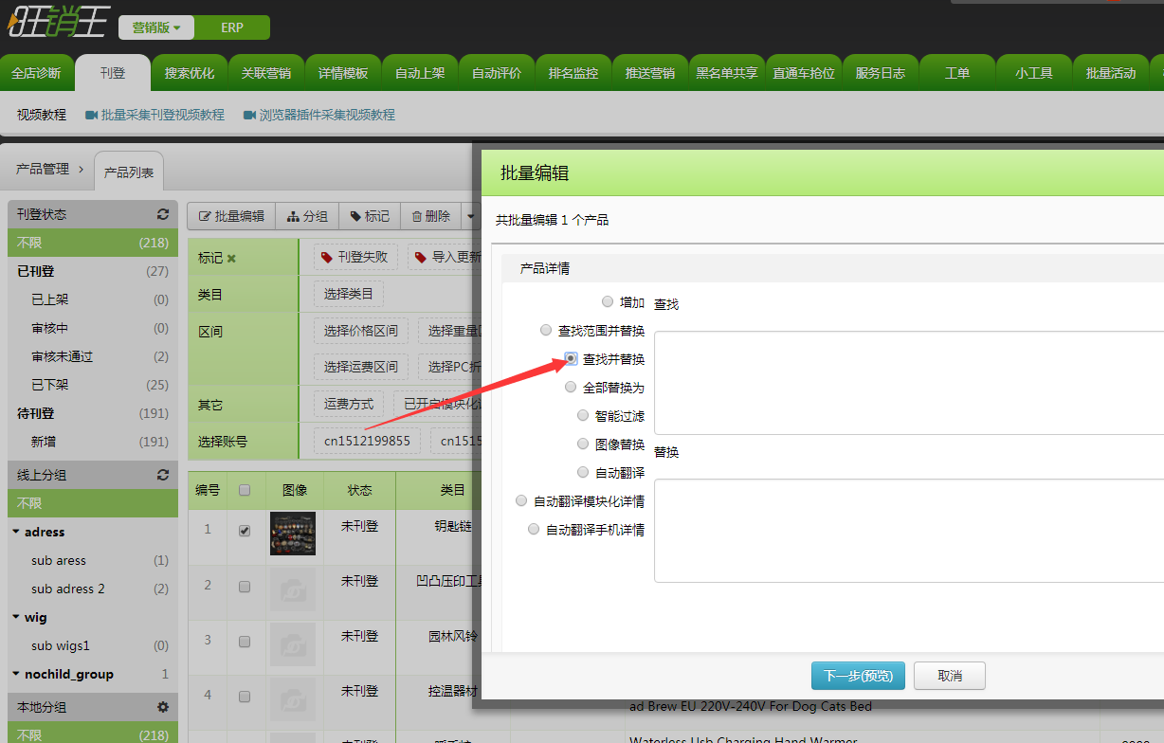Select the sub adress 2 group

[x=92, y=589]
